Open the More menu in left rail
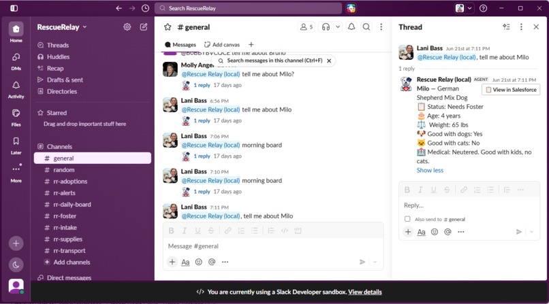The width and height of the screenshot is (549, 304). tap(16, 173)
